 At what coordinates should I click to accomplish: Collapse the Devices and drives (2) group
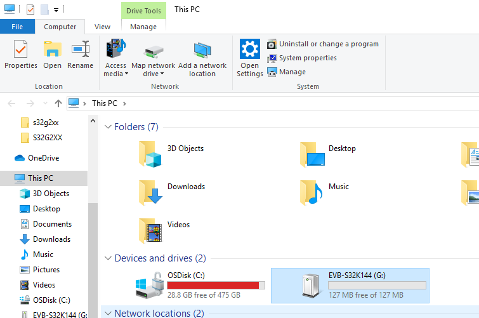click(108, 258)
